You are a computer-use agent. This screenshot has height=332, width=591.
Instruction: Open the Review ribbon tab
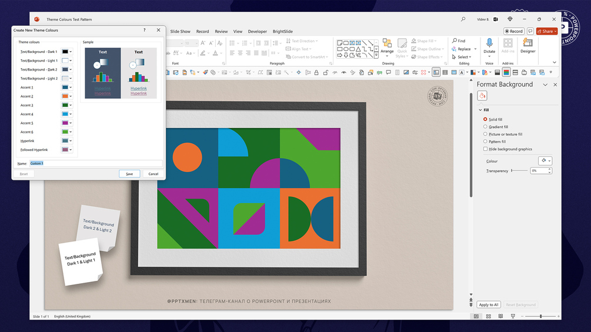click(x=221, y=31)
